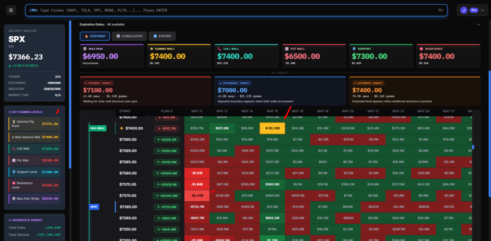This screenshot has height=241, width=491.
Task: Click the Total Gamma value
Action: click(x=48, y=235)
